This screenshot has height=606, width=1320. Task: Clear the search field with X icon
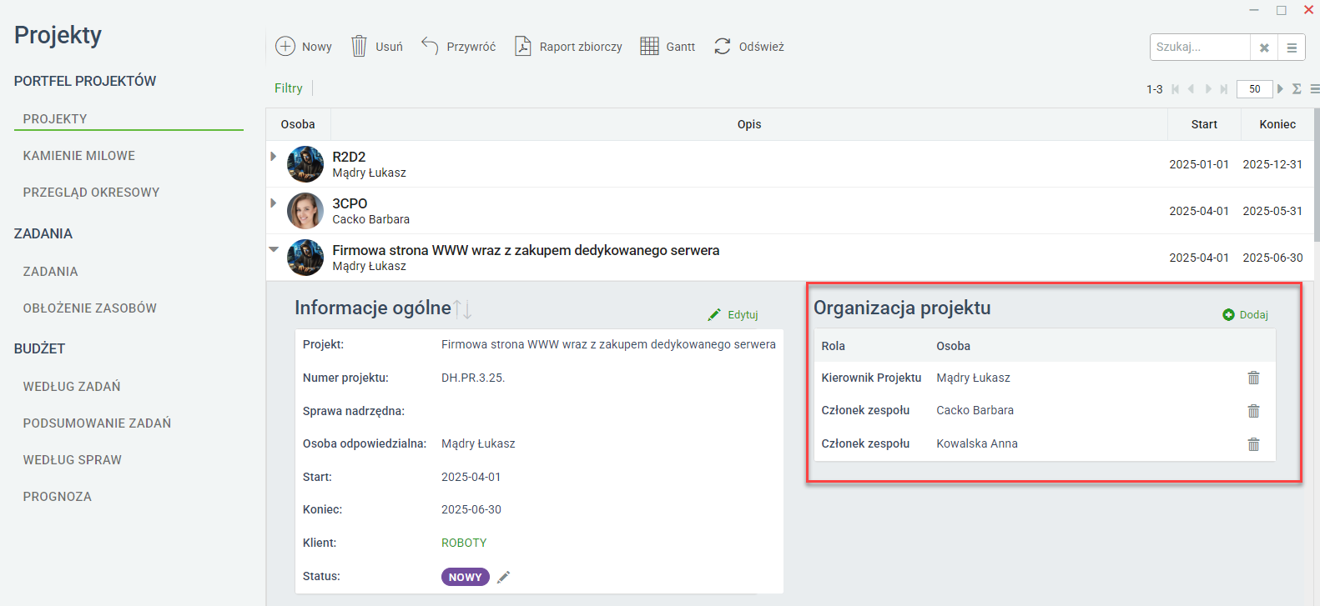(x=1264, y=48)
